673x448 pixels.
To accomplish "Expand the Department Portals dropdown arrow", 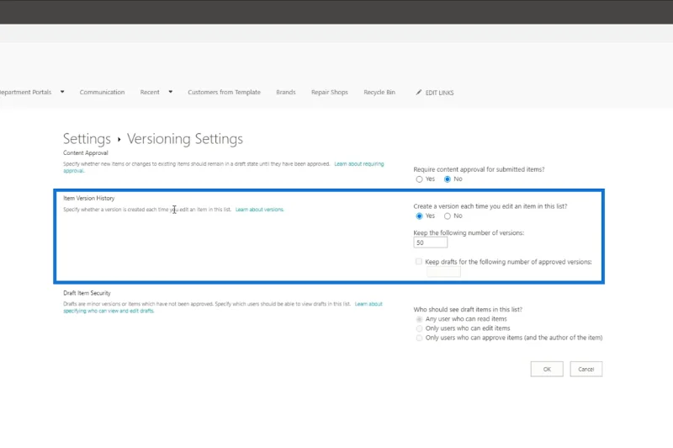I will click(x=62, y=92).
